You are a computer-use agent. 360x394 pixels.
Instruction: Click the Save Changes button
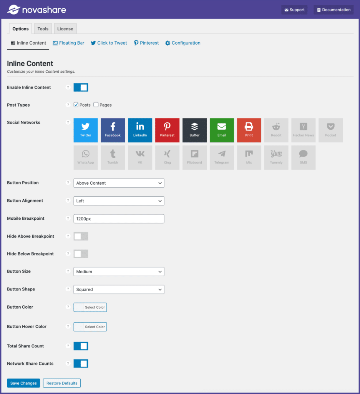tap(23, 383)
